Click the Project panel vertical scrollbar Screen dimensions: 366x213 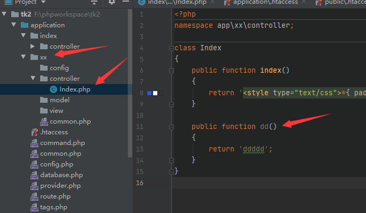(x=130, y=83)
